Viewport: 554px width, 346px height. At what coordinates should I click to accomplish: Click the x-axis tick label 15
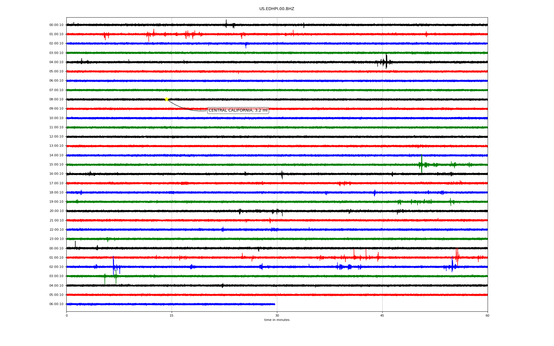(172, 315)
